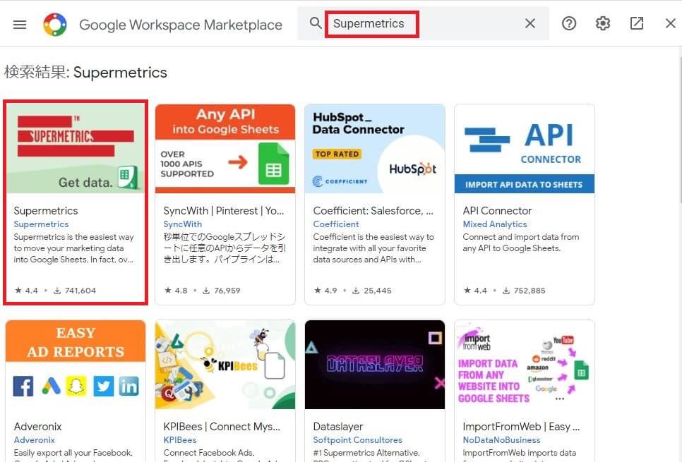Click the Japanese SyncWith description text
This screenshot has width=682, height=462.
click(225, 248)
